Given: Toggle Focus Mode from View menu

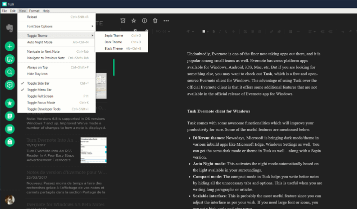Looking at the screenshot, I should click(56, 103).
